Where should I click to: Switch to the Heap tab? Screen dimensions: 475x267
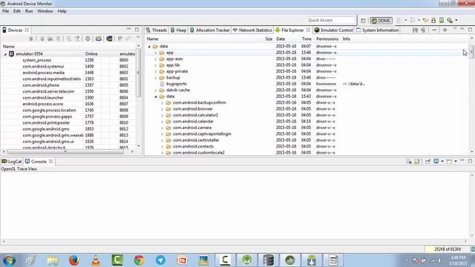click(178, 30)
